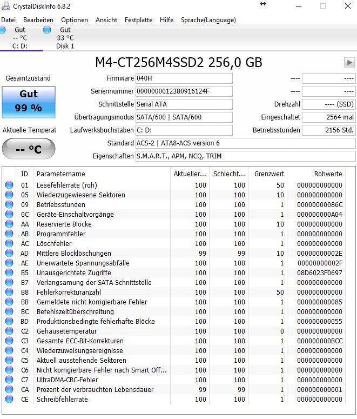
Task: Click the Seriennummer field
Action: [184, 91]
